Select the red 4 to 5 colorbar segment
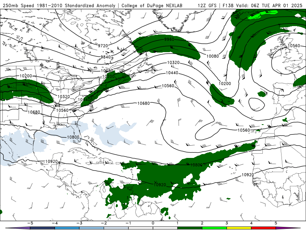The image size is (306, 230). pyautogui.click(x=264, y=228)
